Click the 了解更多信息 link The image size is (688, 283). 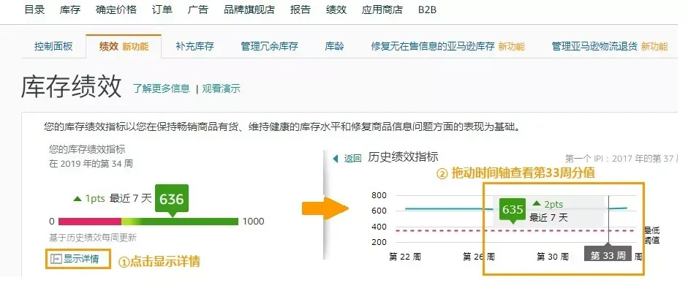click(x=162, y=88)
